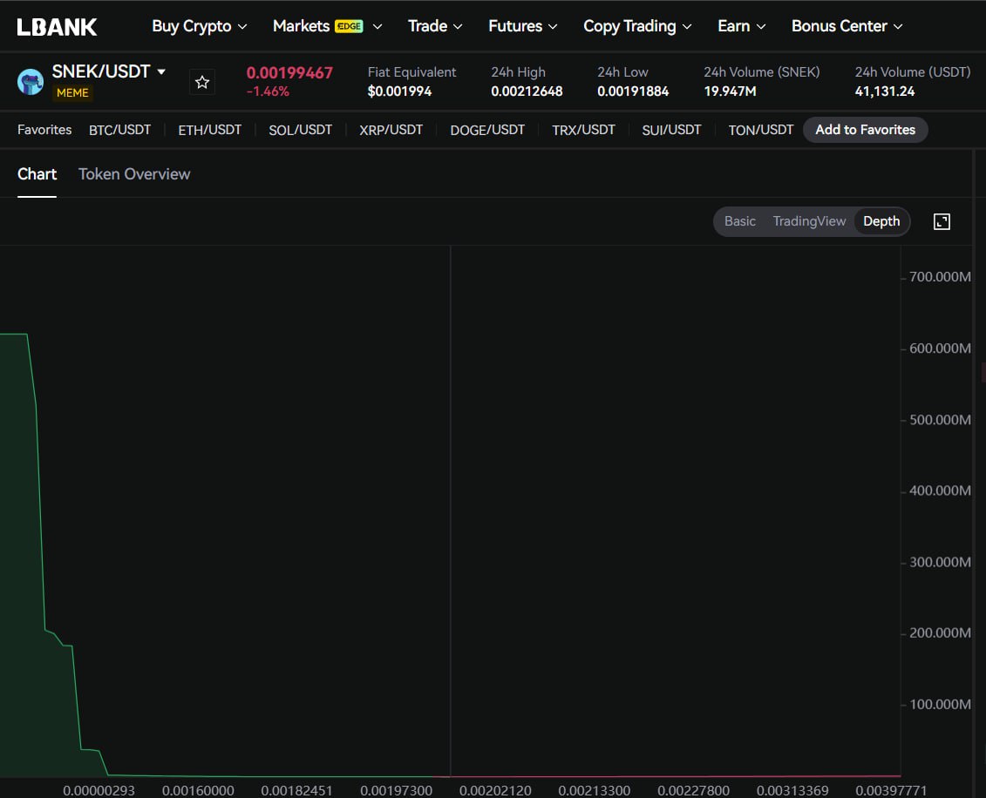Click the 100.000M y-axis label
986x798 pixels.
(x=940, y=705)
